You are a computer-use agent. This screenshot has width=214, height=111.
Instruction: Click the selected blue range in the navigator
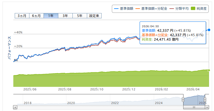point(194,100)
